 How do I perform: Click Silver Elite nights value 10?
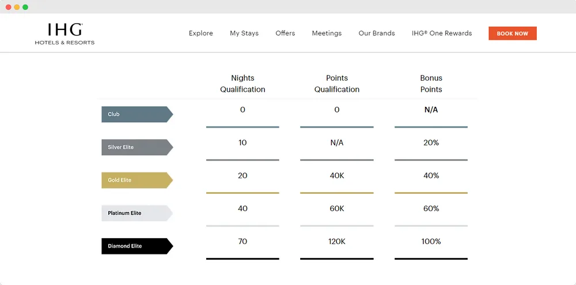pyautogui.click(x=242, y=142)
